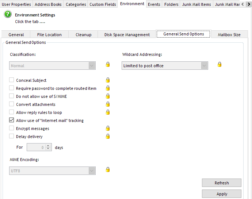Open the Wildcard Addressing dropdown
This screenshot has height=199, width=252.
coord(204,66)
